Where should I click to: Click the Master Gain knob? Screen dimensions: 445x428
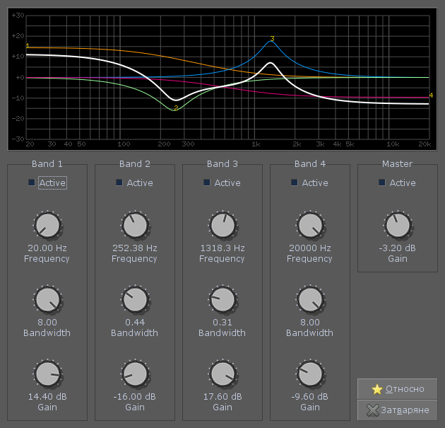point(397,226)
